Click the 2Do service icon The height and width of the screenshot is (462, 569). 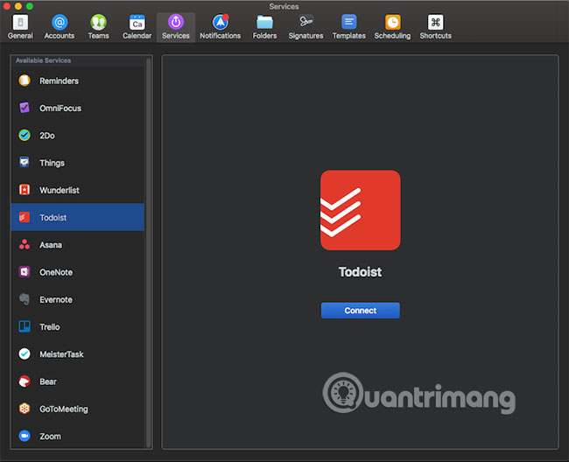click(25, 136)
